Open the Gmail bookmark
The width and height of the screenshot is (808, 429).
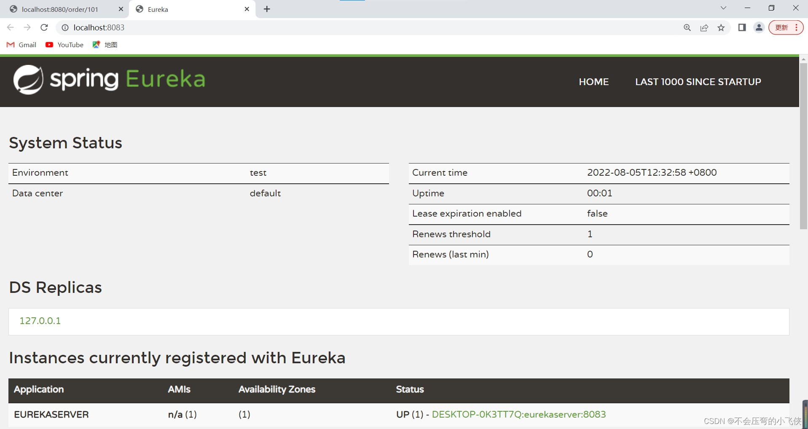click(x=21, y=45)
